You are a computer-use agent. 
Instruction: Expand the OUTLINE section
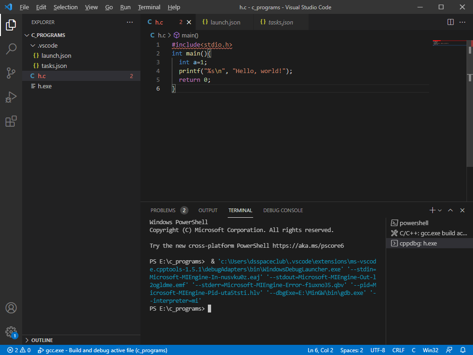(81, 340)
